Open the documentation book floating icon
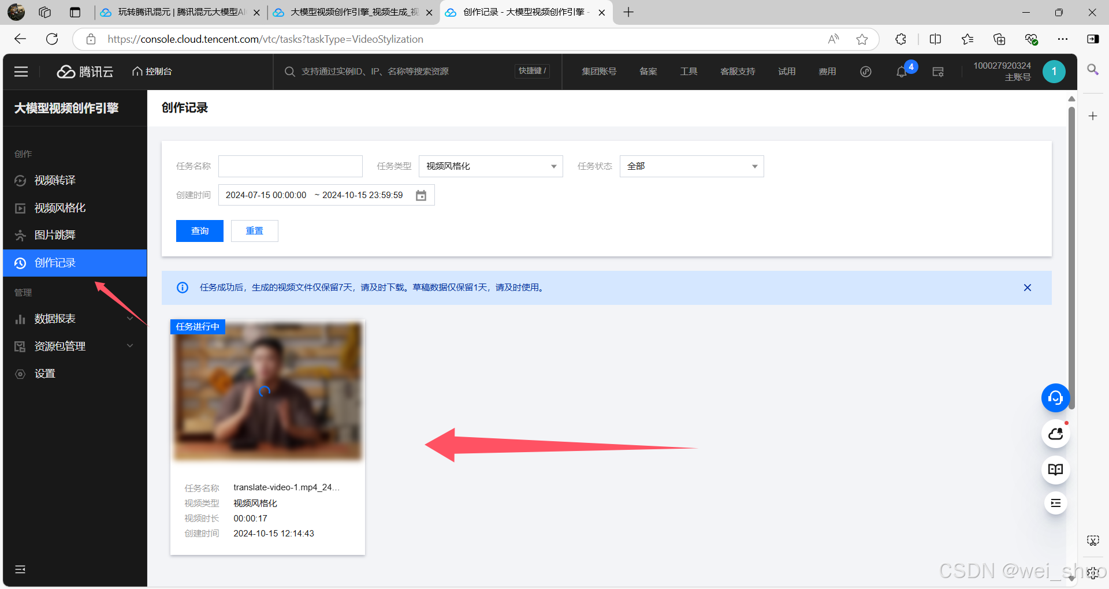Screen dimensions: 1109x589 click(x=1055, y=469)
